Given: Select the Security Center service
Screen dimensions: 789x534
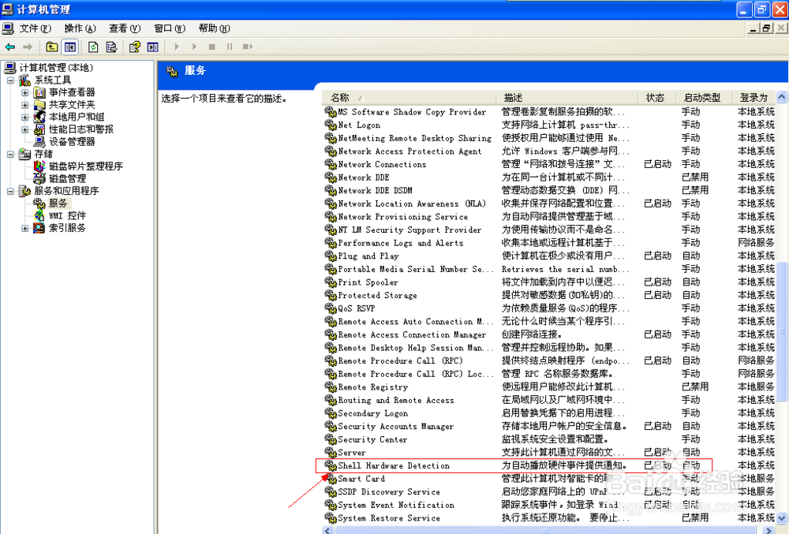Looking at the screenshot, I should 548,439.
